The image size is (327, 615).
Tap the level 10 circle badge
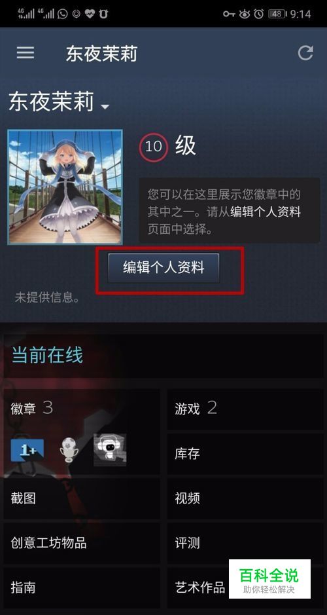tap(154, 147)
